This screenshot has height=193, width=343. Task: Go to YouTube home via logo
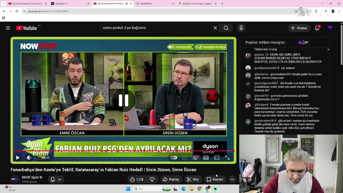click(27, 28)
